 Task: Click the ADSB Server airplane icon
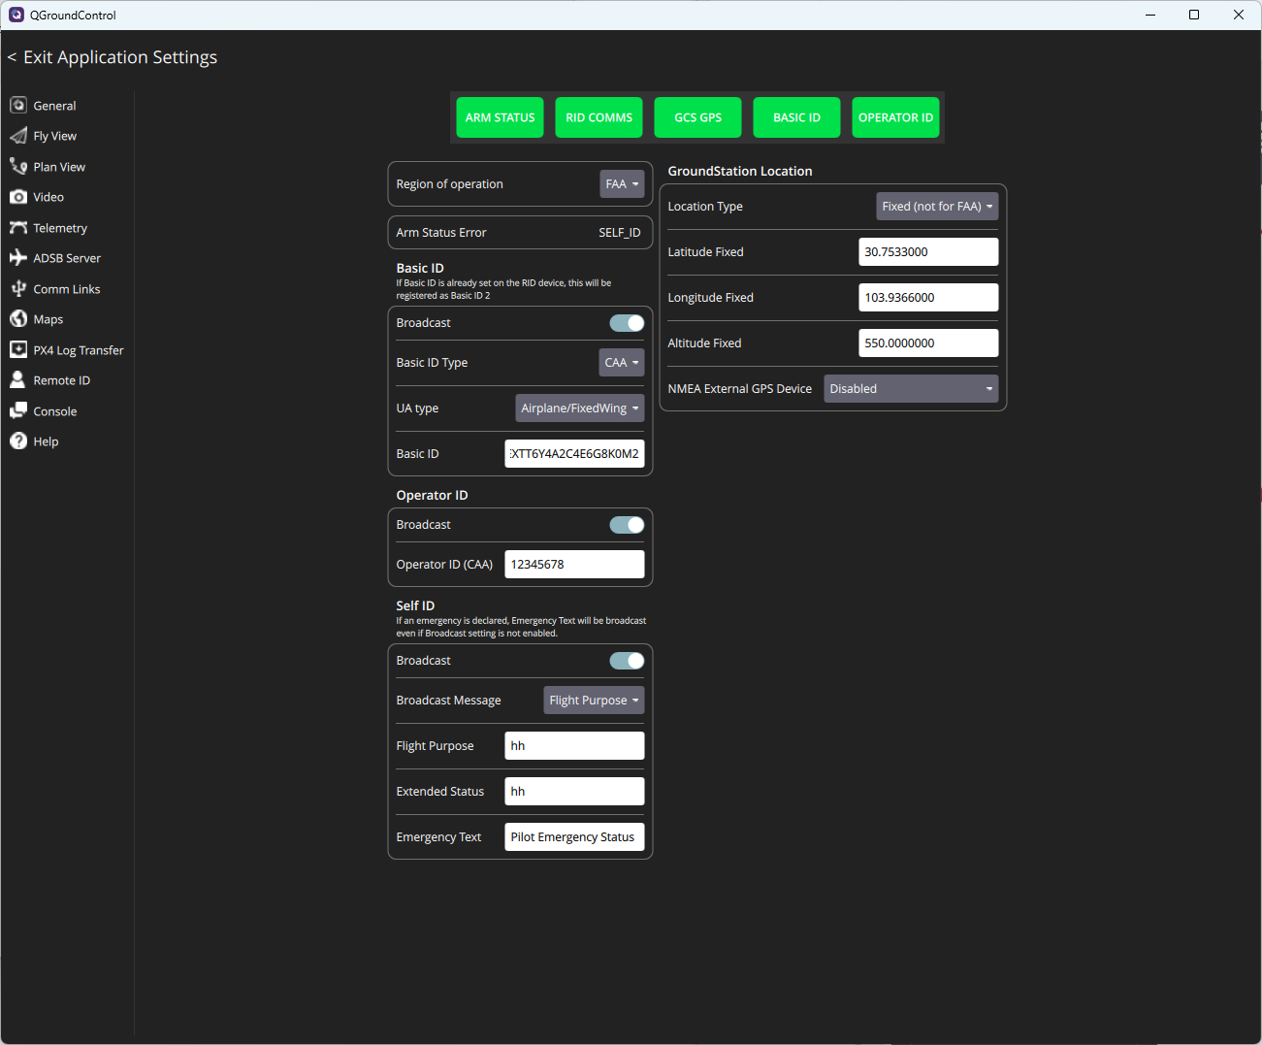click(x=18, y=258)
